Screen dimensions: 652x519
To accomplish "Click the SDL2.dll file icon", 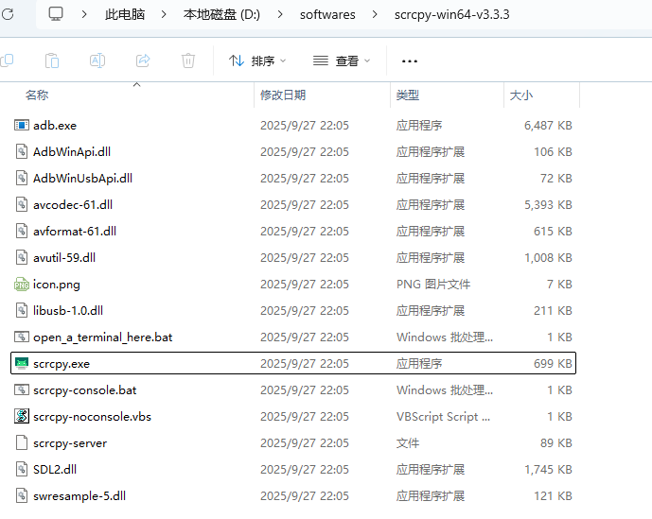I will (x=22, y=470).
